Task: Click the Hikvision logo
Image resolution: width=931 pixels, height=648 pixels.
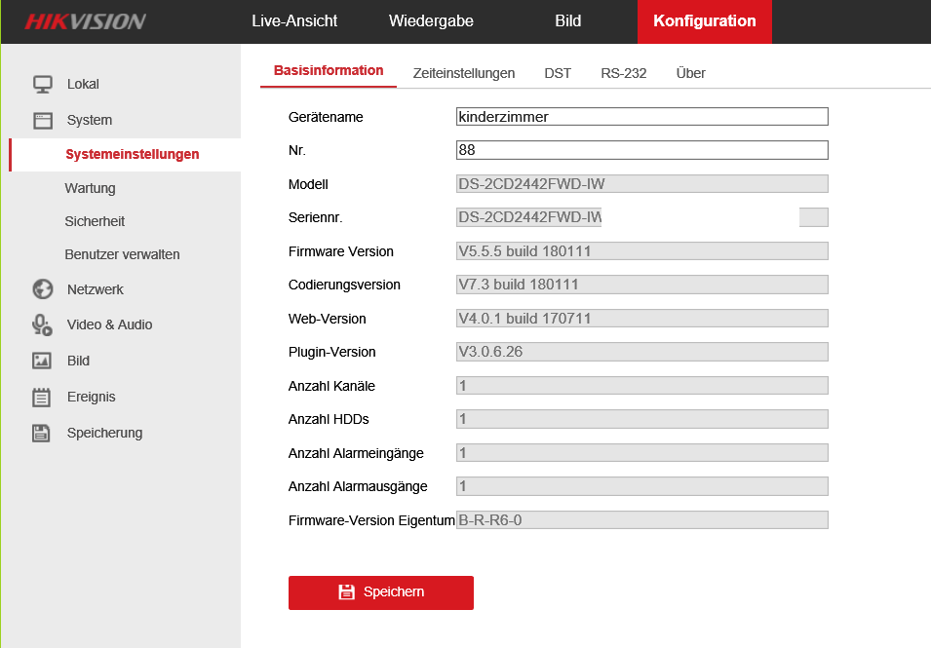Action: [x=86, y=21]
